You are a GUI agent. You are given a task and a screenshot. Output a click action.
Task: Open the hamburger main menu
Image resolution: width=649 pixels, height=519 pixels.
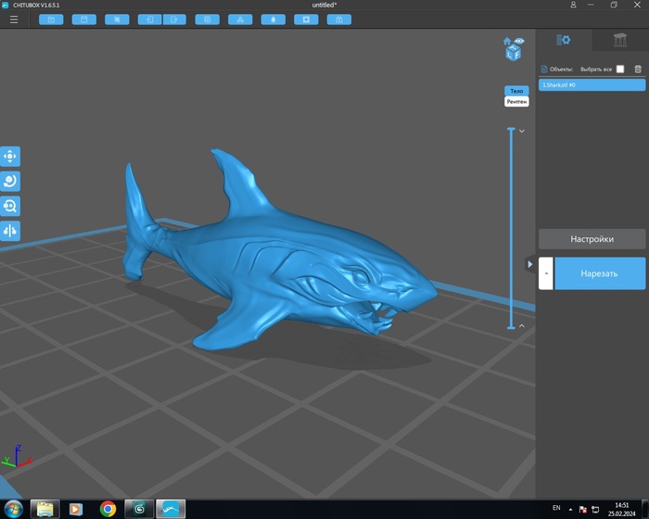(13, 19)
